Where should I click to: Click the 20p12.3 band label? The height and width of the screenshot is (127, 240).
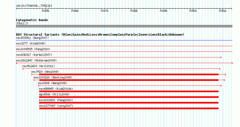[22, 23]
